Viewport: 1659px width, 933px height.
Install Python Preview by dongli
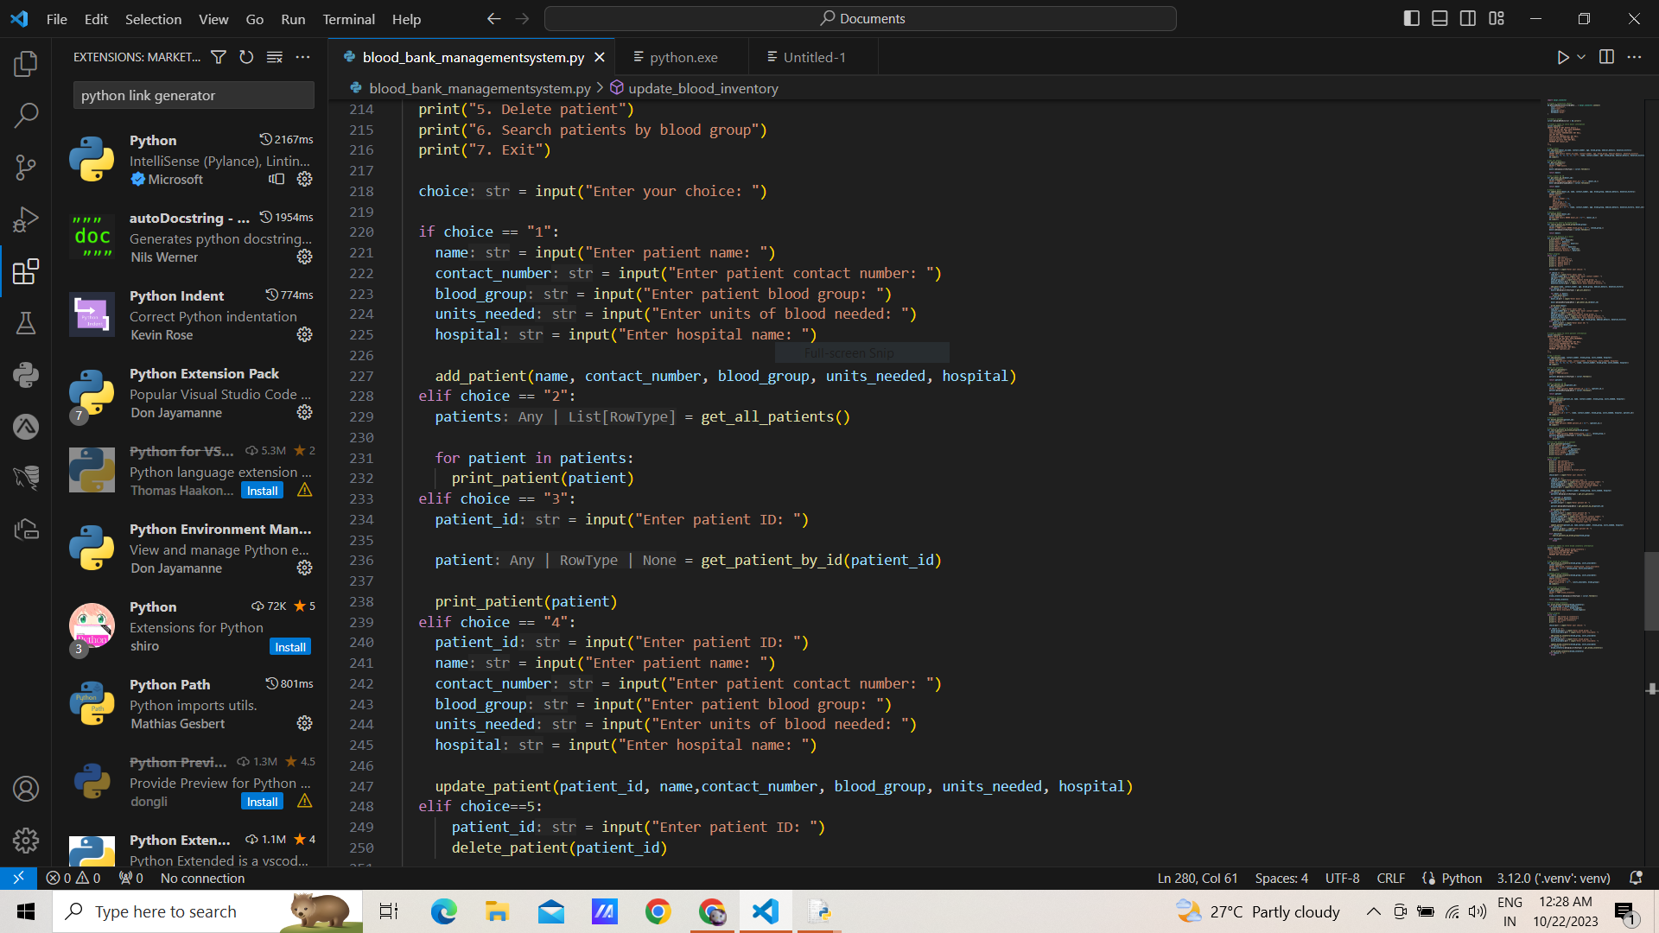(x=262, y=802)
